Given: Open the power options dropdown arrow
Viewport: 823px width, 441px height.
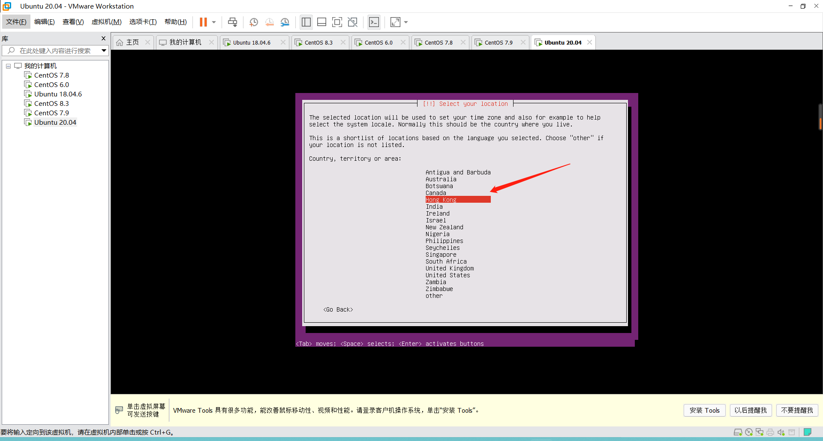Looking at the screenshot, I should [x=214, y=22].
